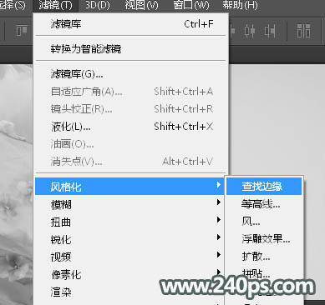Click the canvas image behind the menu
Screen dimensions: 325x305
click(16, 183)
